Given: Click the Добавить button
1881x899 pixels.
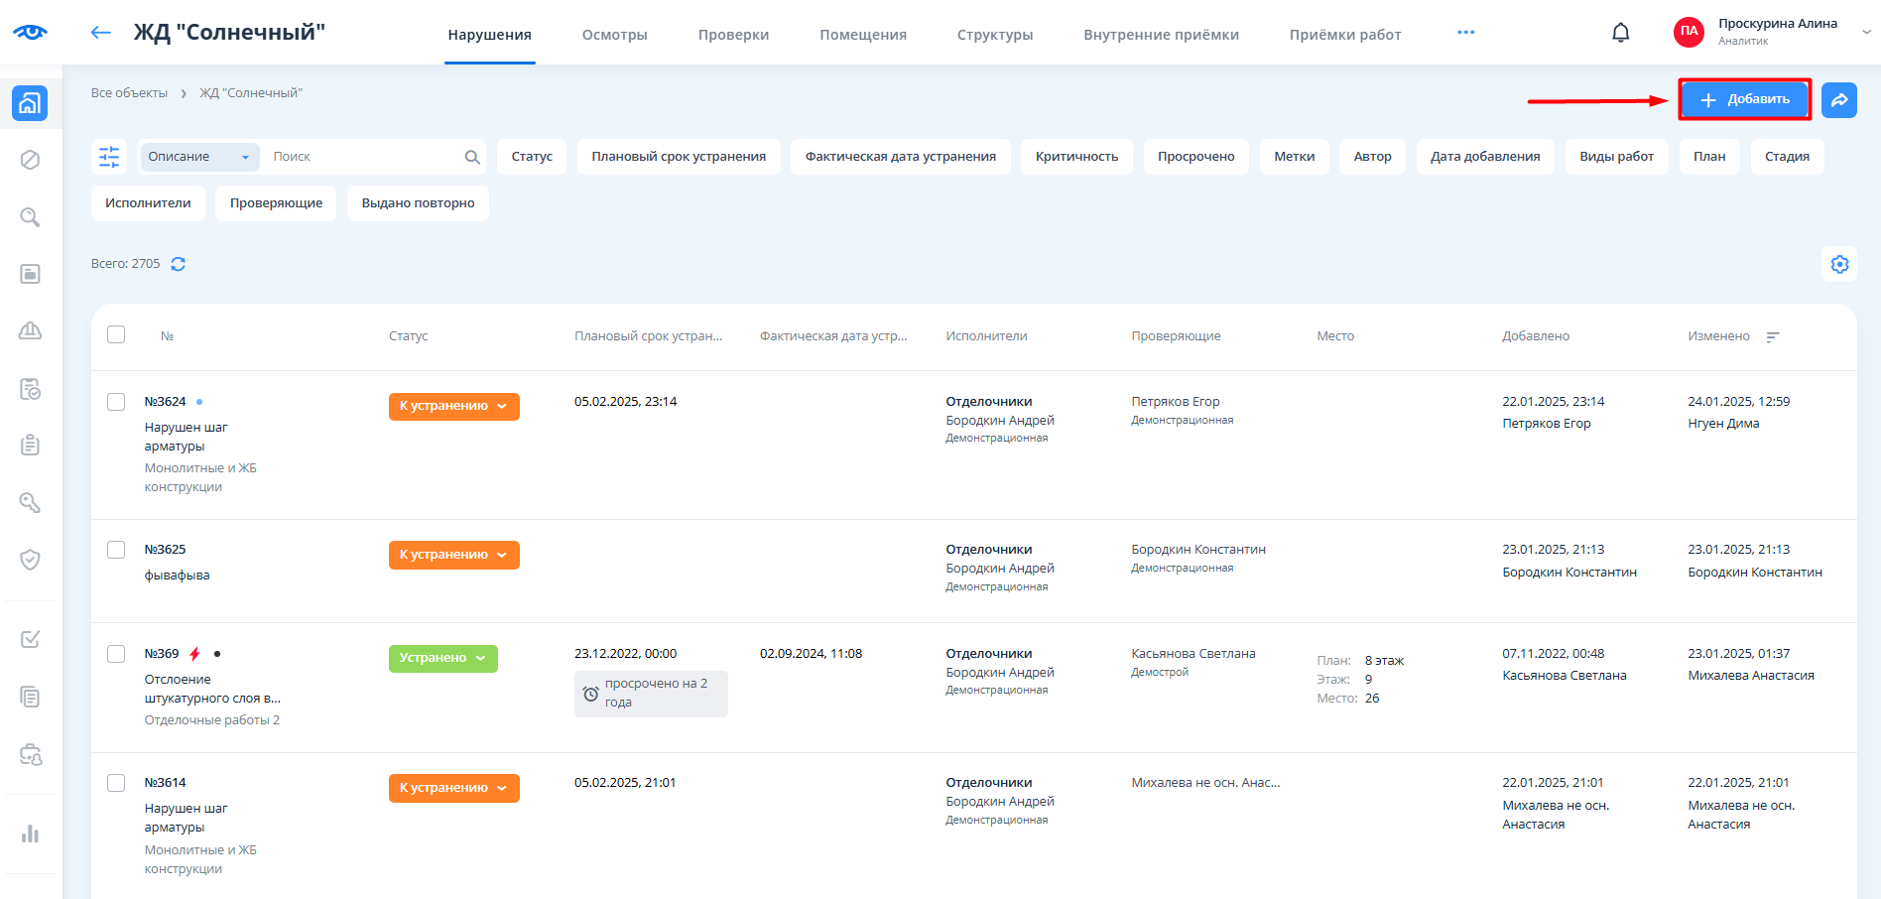Looking at the screenshot, I should pyautogui.click(x=1744, y=100).
